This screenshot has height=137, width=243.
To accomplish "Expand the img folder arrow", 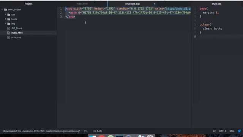I will click(x=5, y=24).
